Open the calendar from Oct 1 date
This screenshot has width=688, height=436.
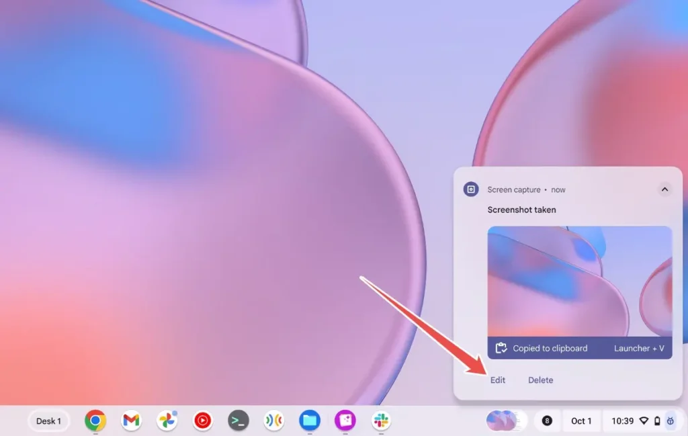[581, 421]
